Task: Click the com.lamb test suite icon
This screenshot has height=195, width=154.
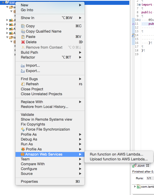Action: click(x=139, y=187)
